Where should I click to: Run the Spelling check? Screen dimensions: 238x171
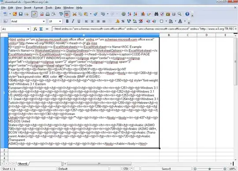(61, 14)
